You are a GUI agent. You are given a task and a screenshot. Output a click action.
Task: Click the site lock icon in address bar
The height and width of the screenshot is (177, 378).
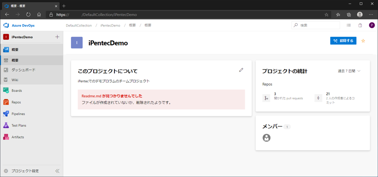[51, 15]
